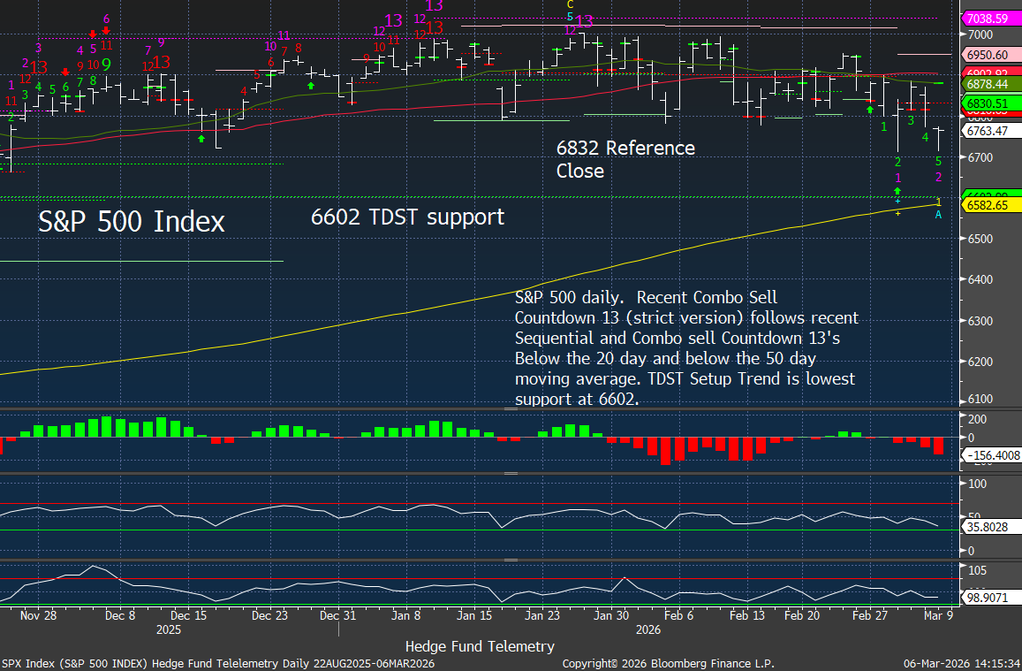Click the Jan 8 date on time axis
The width and height of the screenshot is (1022, 671).
point(406,615)
